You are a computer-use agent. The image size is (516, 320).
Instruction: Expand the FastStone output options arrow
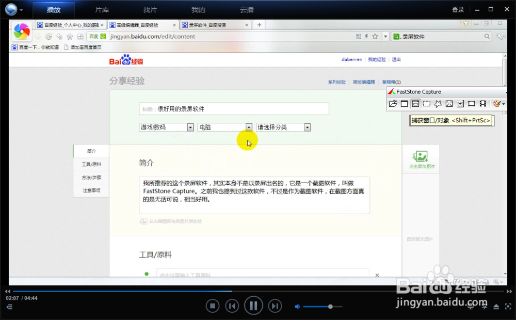tap(504, 103)
